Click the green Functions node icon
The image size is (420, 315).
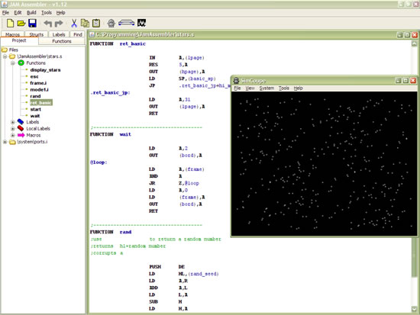[21, 63]
